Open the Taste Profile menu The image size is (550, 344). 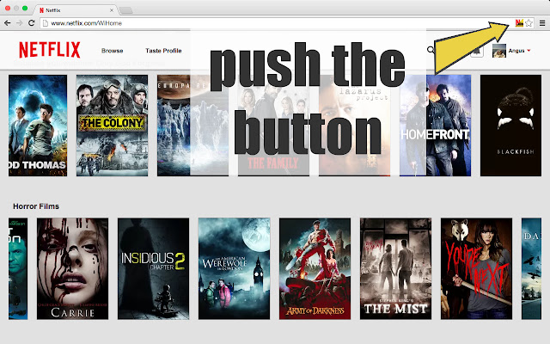(x=163, y=51)
